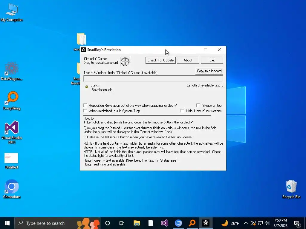
Task: Open the Windows Start menu
Action: click(7, 223)
